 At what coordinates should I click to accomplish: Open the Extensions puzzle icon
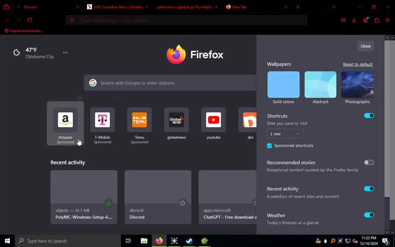coord(376,20)
